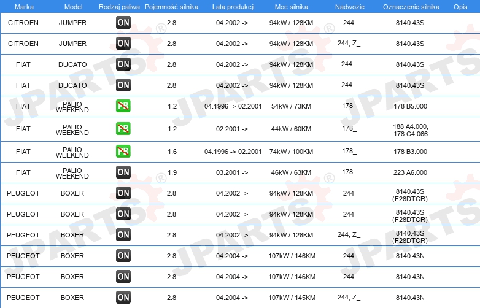Click 04.1996 -> 02.2001 in the 1.6 engine row
This screenshot has width=480, height=308.
pos(233,152)
